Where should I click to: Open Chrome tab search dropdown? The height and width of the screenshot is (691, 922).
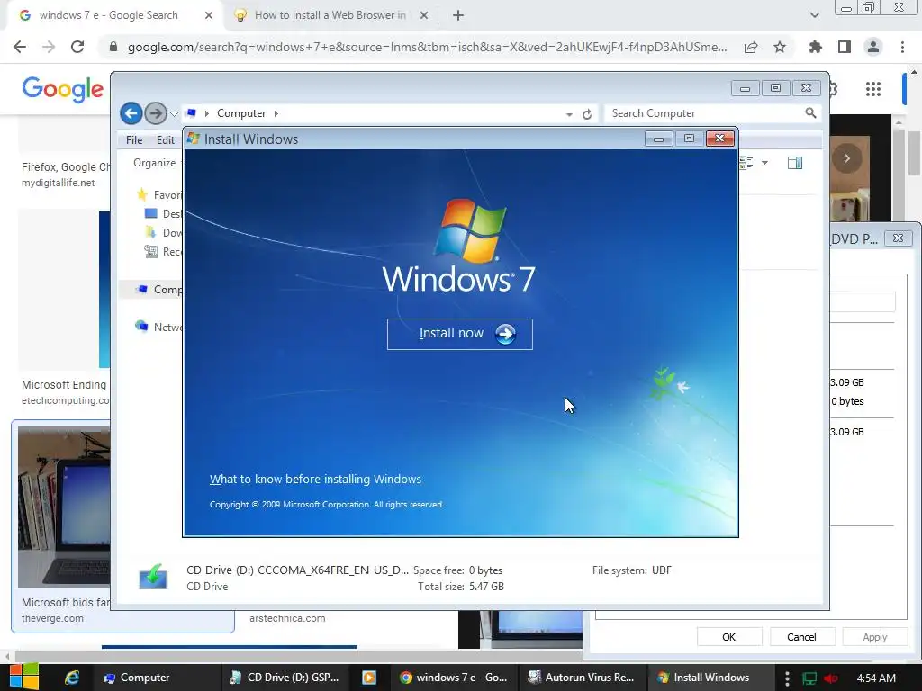point(814,15)
